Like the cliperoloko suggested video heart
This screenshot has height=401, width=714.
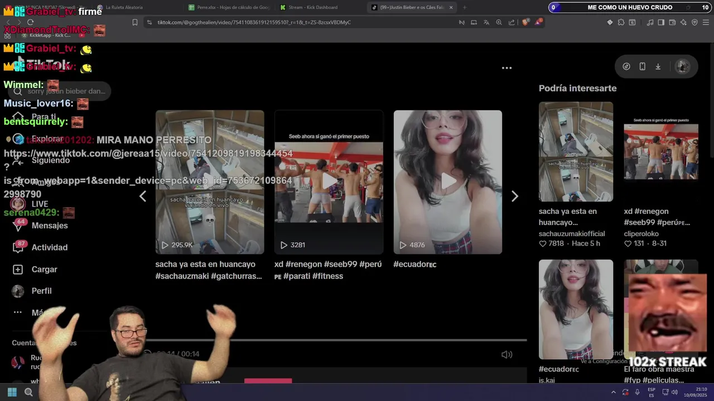click(628, 243)
